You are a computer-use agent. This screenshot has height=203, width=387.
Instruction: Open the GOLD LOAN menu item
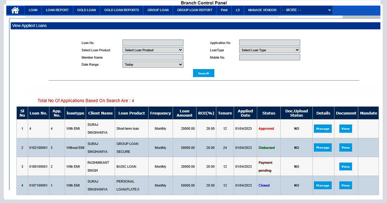[86, 10]
